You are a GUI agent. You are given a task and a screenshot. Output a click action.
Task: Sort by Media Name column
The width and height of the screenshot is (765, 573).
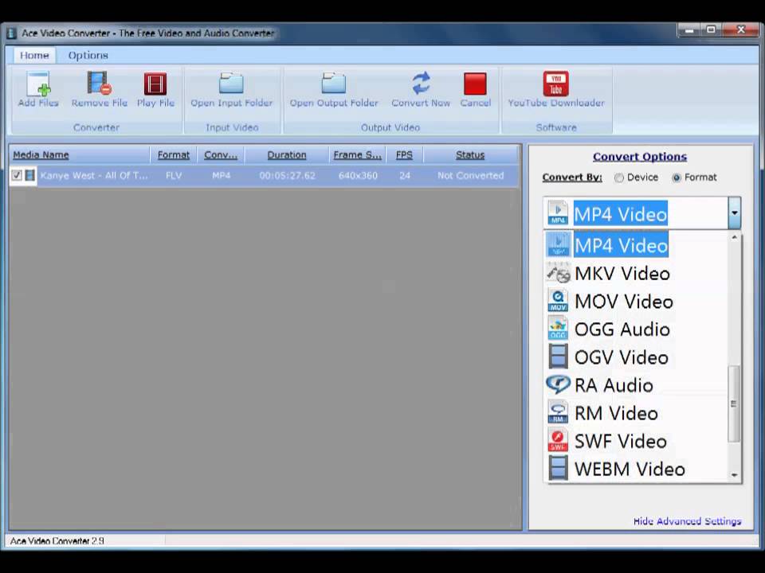[80, 155]
